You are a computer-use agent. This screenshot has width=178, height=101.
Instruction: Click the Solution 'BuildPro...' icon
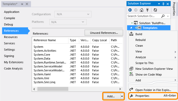coord(136,23)
